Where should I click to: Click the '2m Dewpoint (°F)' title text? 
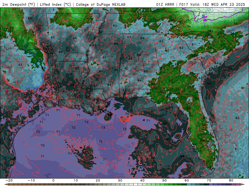[19, 4]
